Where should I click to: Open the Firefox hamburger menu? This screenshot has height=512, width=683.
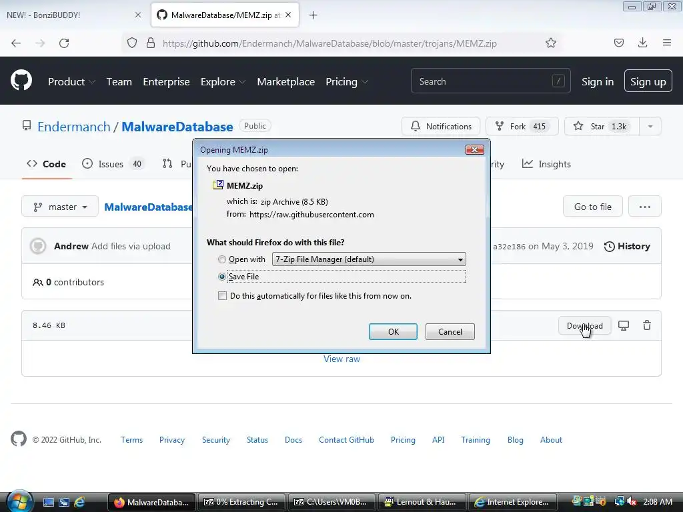coord(667,43)
